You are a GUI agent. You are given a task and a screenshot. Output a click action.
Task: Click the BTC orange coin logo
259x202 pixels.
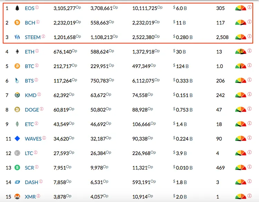(x=17, y=66)
